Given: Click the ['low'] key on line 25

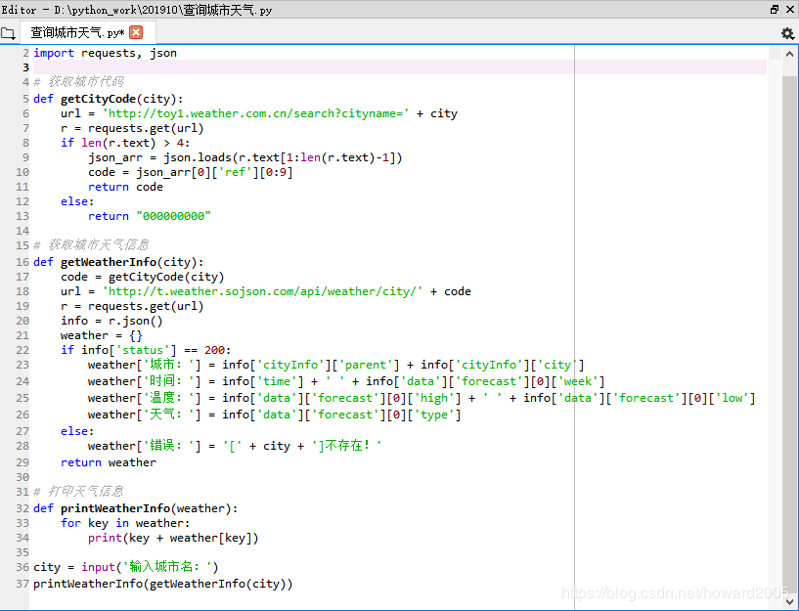Looking at the screenshot, I should (732, 398).
